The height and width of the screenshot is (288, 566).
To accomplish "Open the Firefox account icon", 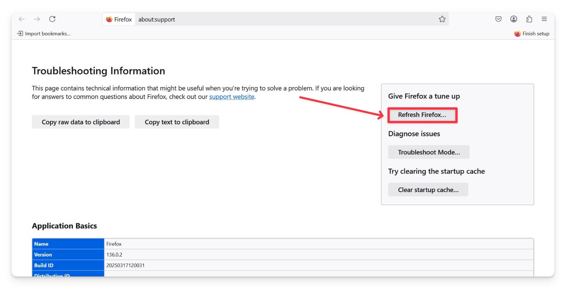I will (x=514, y=19).
